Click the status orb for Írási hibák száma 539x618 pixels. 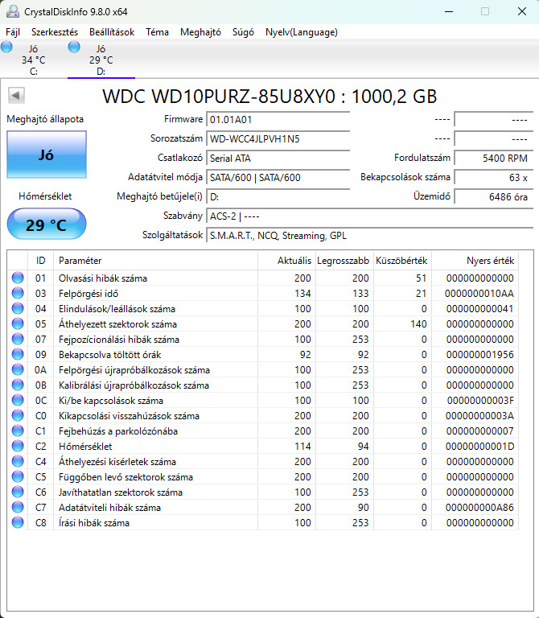[x=18, y=522]
